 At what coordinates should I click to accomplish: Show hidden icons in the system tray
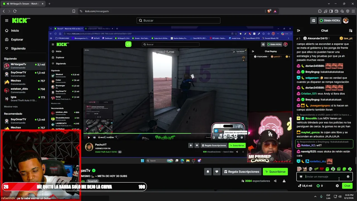point(316,196)
